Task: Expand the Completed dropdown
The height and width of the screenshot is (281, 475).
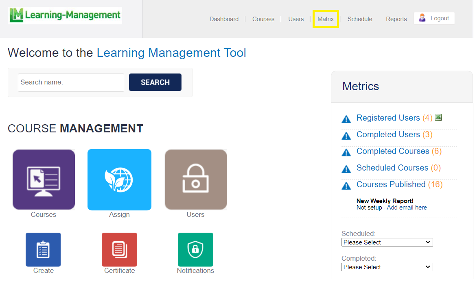Action: 387,267
